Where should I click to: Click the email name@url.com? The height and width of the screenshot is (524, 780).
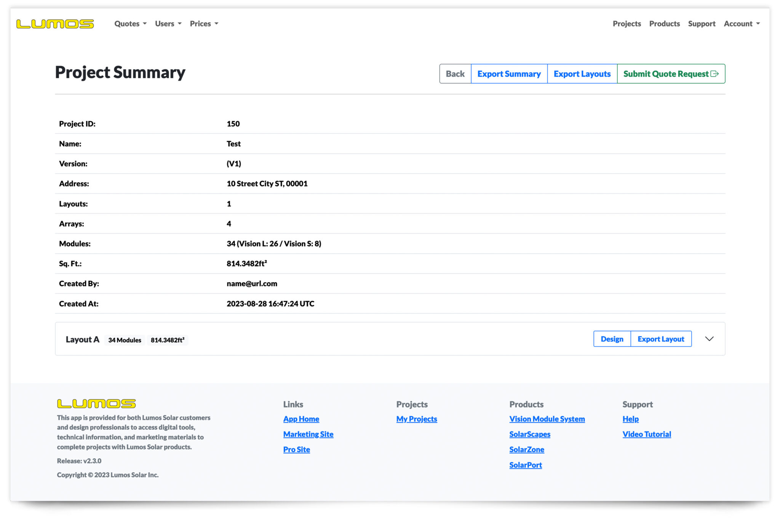[x=252, y=284]
